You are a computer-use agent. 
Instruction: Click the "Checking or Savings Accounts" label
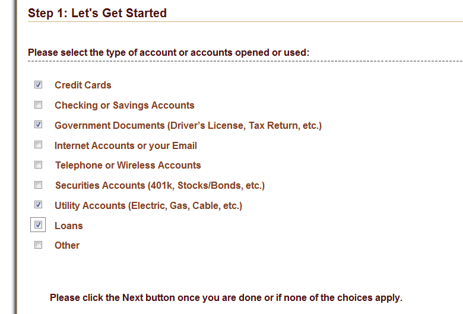coord(125,106)
